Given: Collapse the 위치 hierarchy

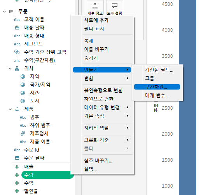Looking at the screenshot, I should pos(10,69).
